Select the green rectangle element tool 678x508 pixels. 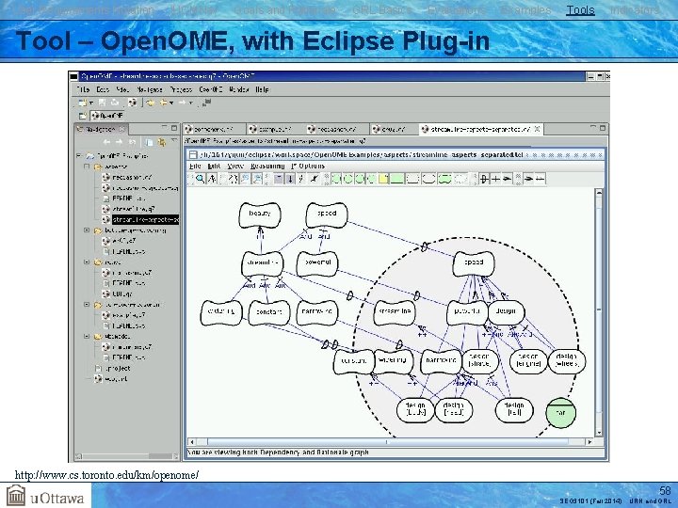(x=397, y=179)
